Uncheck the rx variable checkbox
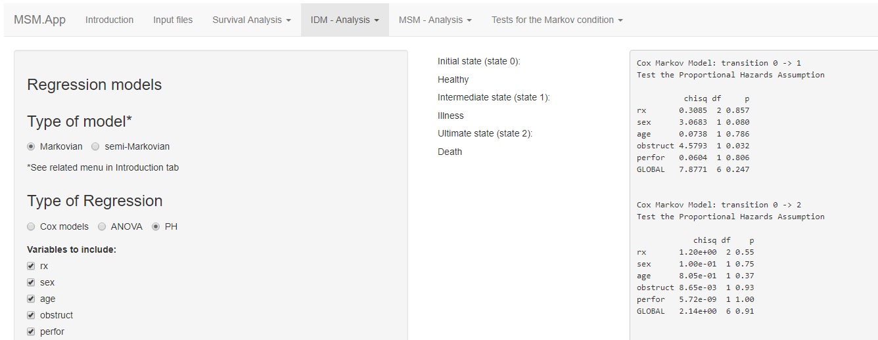878x340 pixels. pyautogui.click(x=31, y=266)
